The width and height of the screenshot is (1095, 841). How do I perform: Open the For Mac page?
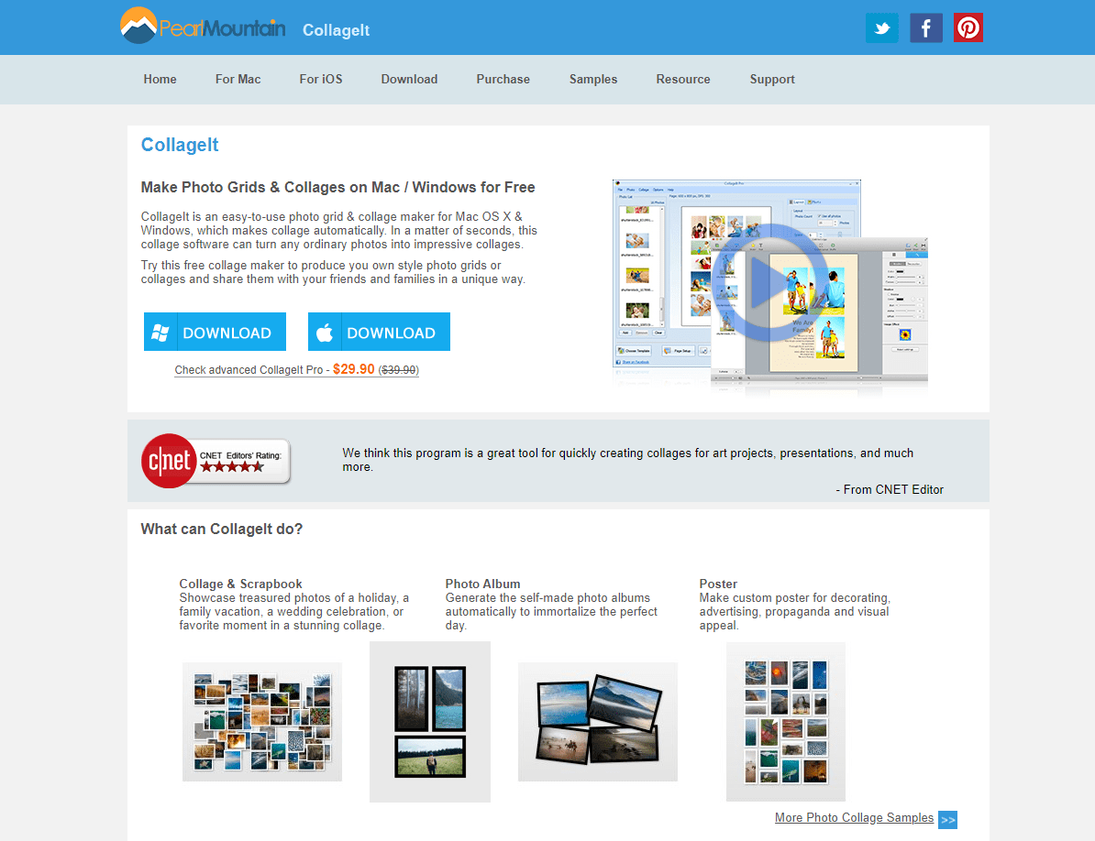tap(238, 80)
